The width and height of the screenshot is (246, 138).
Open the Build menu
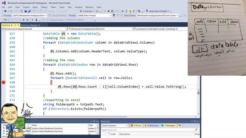[x=35, y=7]
